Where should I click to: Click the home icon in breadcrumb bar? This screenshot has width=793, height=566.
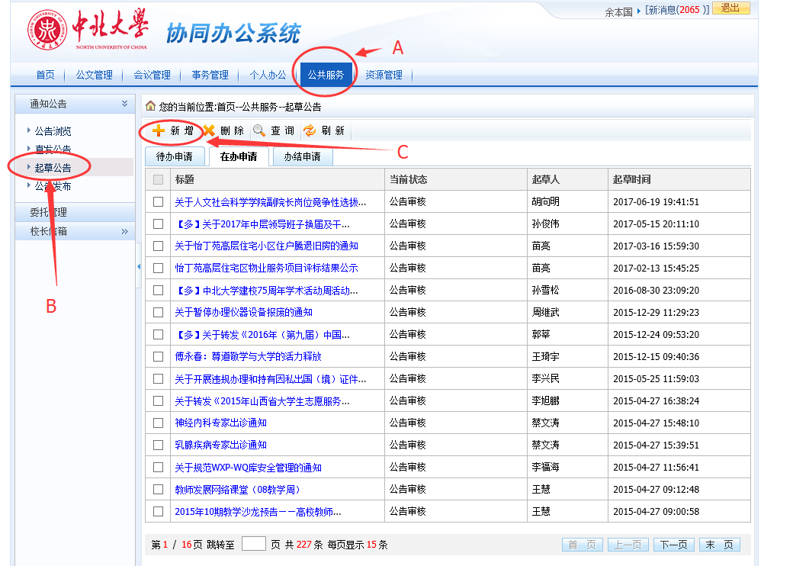[x=151, y=106]
